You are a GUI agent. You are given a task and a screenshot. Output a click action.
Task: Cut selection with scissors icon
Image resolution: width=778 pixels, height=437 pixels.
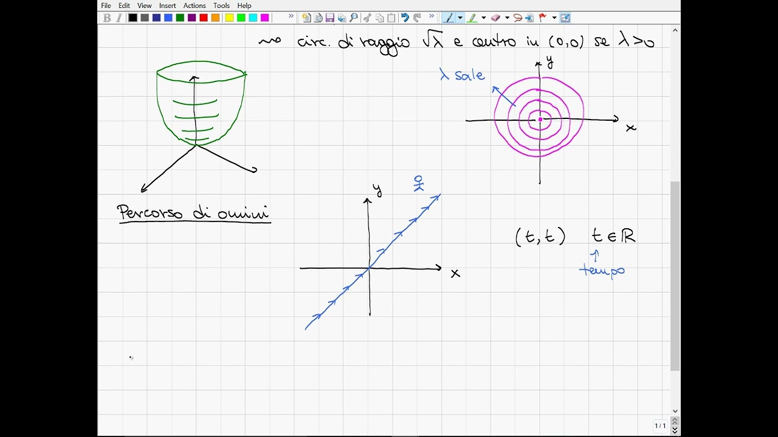click(367, 18)
